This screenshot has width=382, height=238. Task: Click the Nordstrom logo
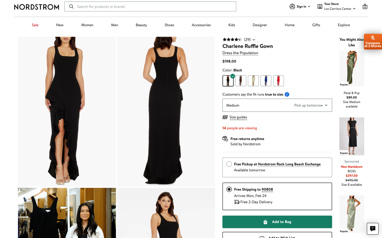[x=37, y=7]
